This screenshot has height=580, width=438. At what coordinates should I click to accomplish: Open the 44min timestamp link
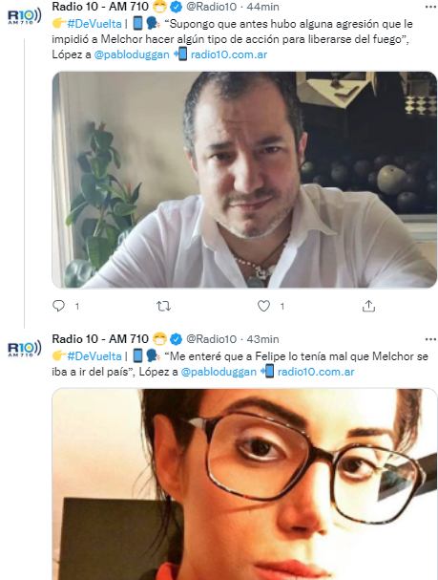tap(263, 7)
